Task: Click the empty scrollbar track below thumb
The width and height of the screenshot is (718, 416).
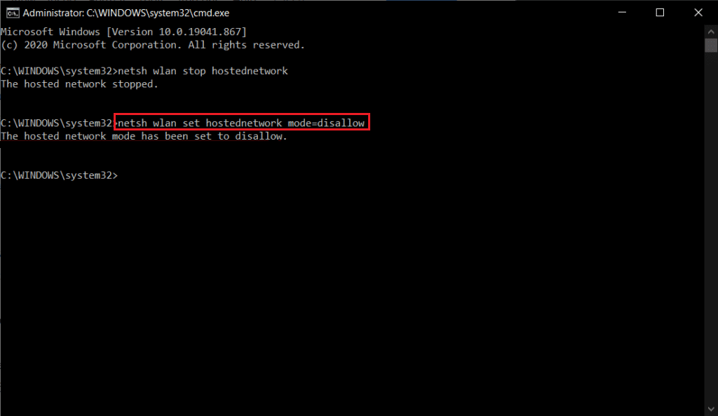Action: point(711,228)
